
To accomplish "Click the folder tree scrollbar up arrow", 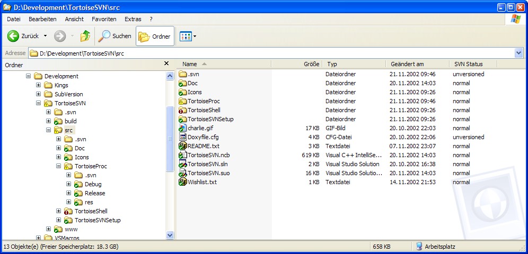I will pos(170,76).
